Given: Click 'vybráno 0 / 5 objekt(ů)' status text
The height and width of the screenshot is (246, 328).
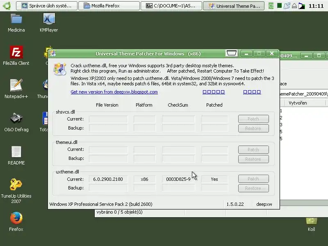Looking at the screenshot, I should pos(119,212).
